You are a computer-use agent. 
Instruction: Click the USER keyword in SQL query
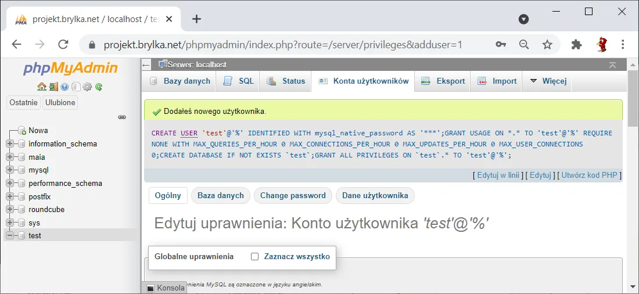(x=189, y=133)
